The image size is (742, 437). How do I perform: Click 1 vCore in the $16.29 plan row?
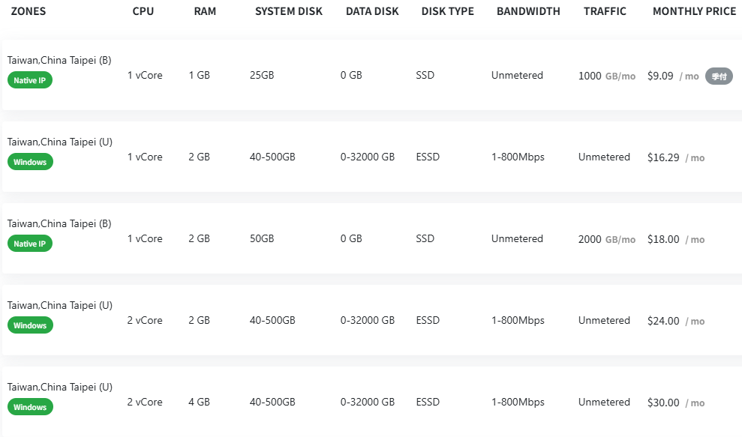(x=145, y=157)
